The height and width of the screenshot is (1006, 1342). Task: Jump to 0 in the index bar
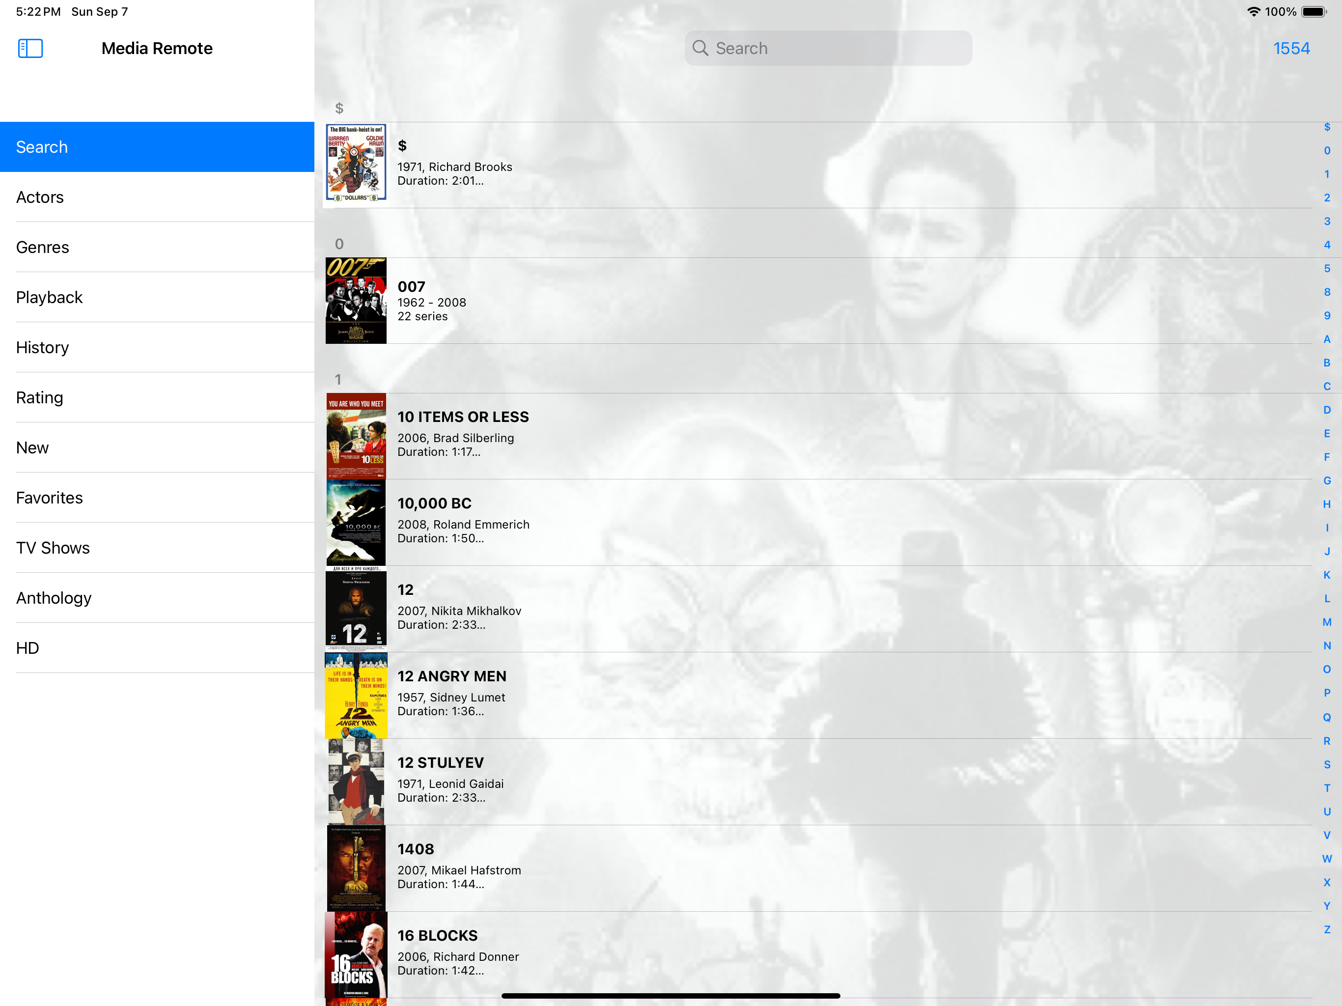coord(1327,150)
